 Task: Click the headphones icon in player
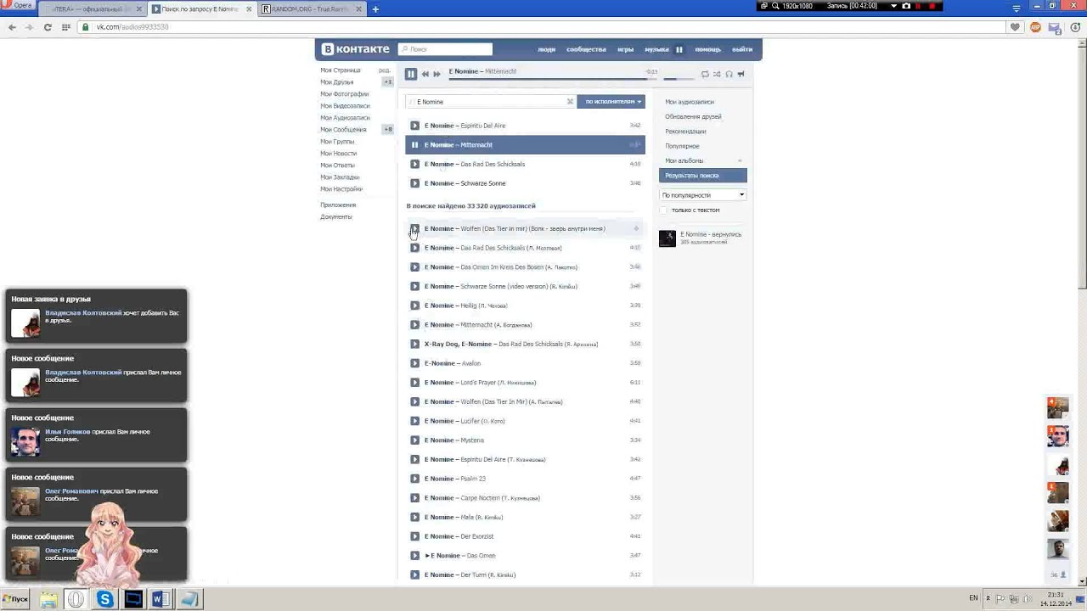[729, 74]
